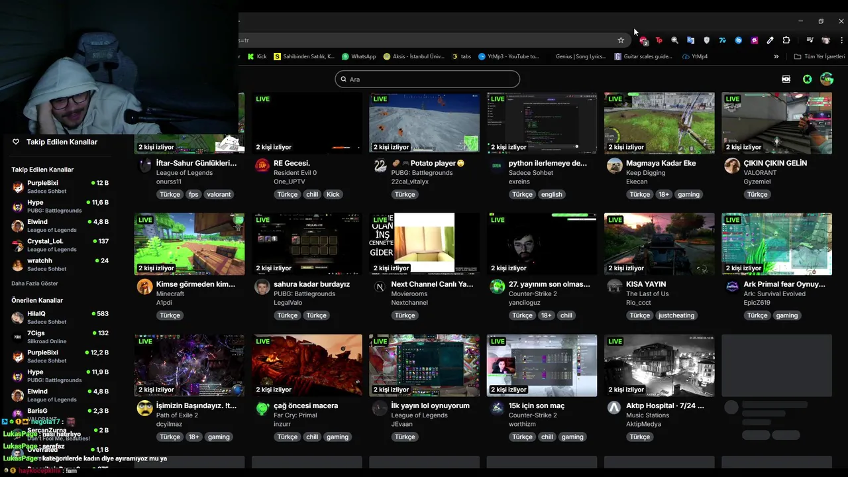Open the browser media controls icon
848x477 pixels.
click(810, 40)
